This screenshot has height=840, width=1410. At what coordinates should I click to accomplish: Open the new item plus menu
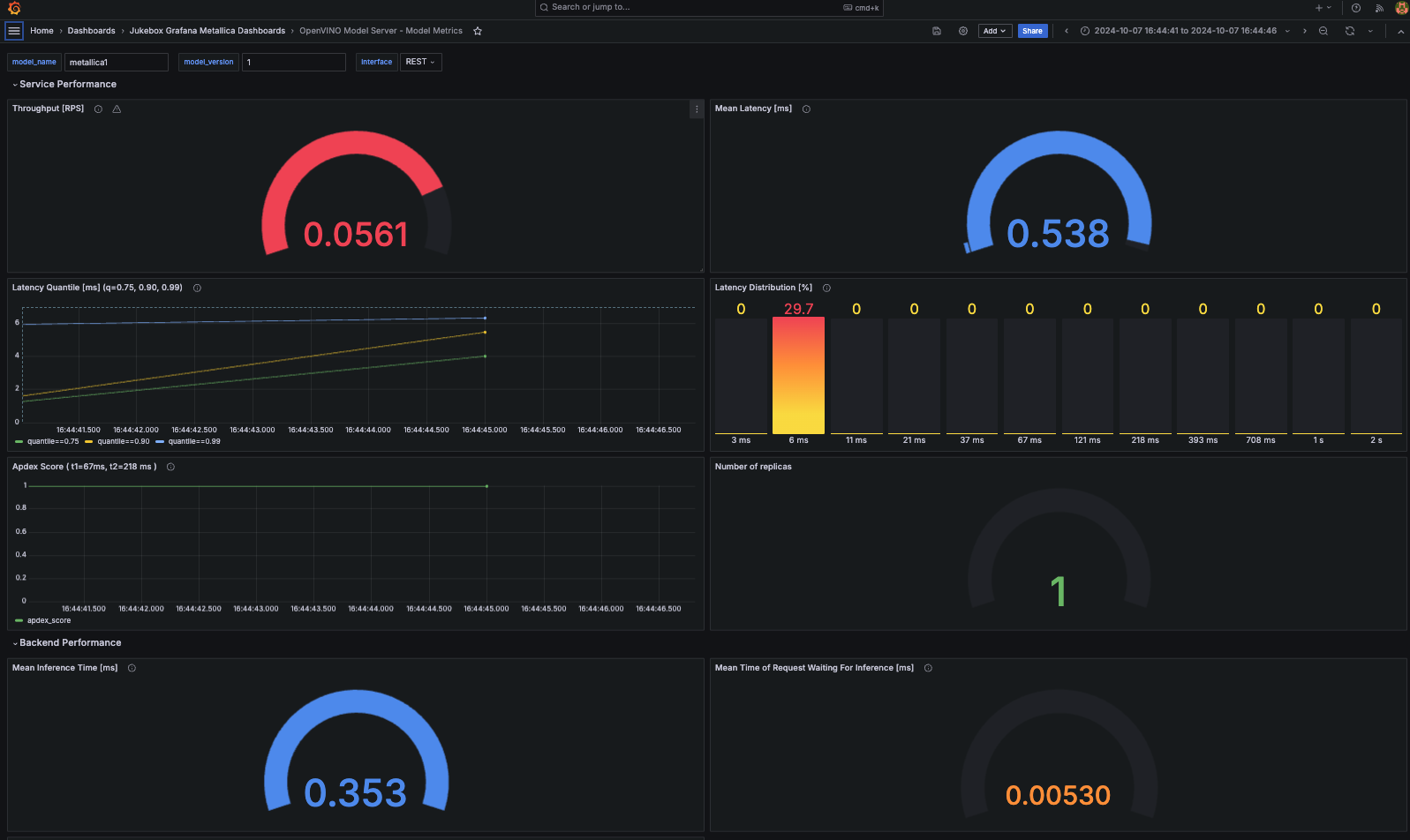click(x=1323, y=8)
